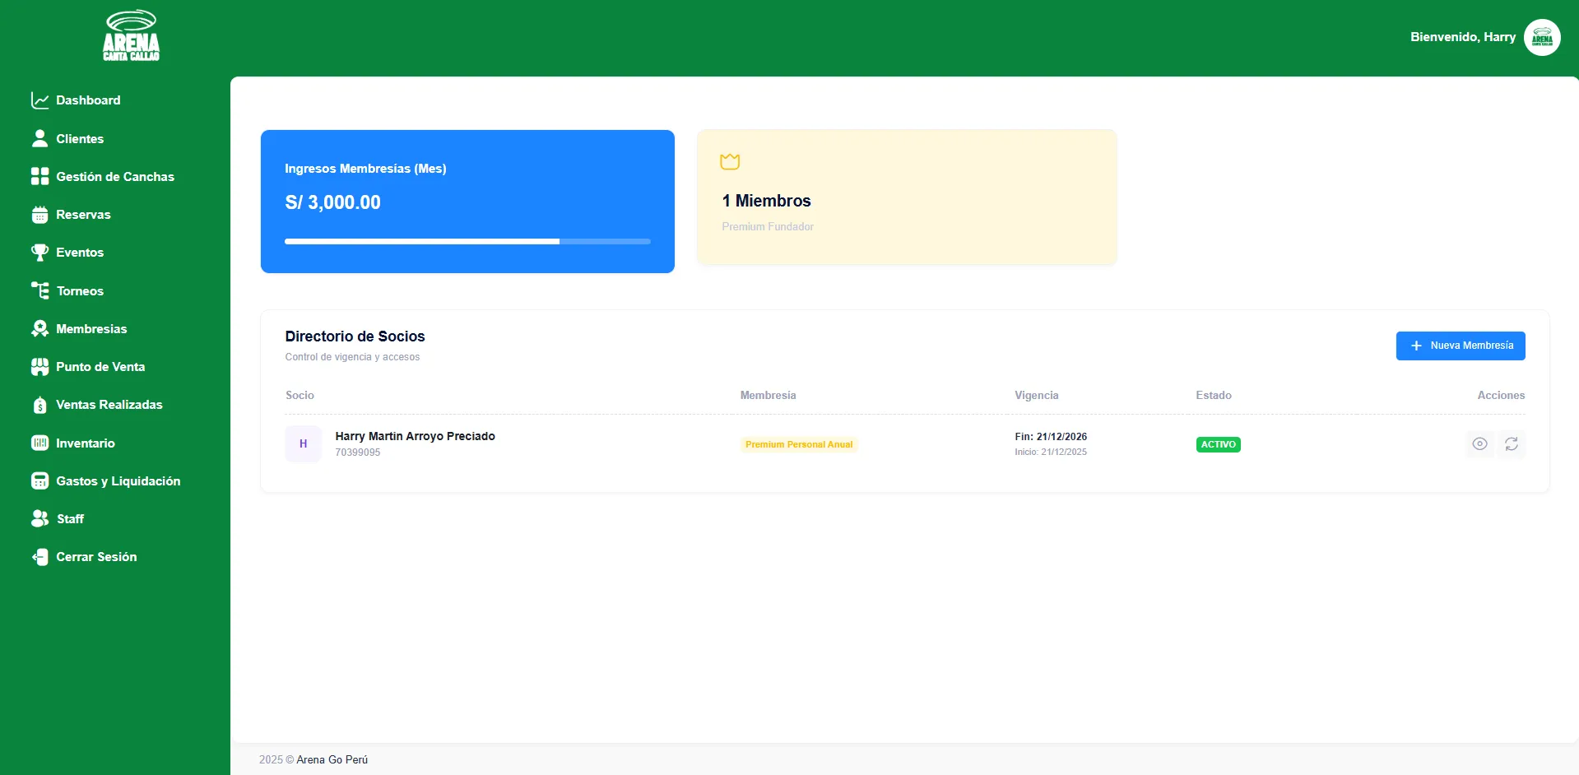
Task: Log out using Cerrar Sesión
Action: click(95, 557)
